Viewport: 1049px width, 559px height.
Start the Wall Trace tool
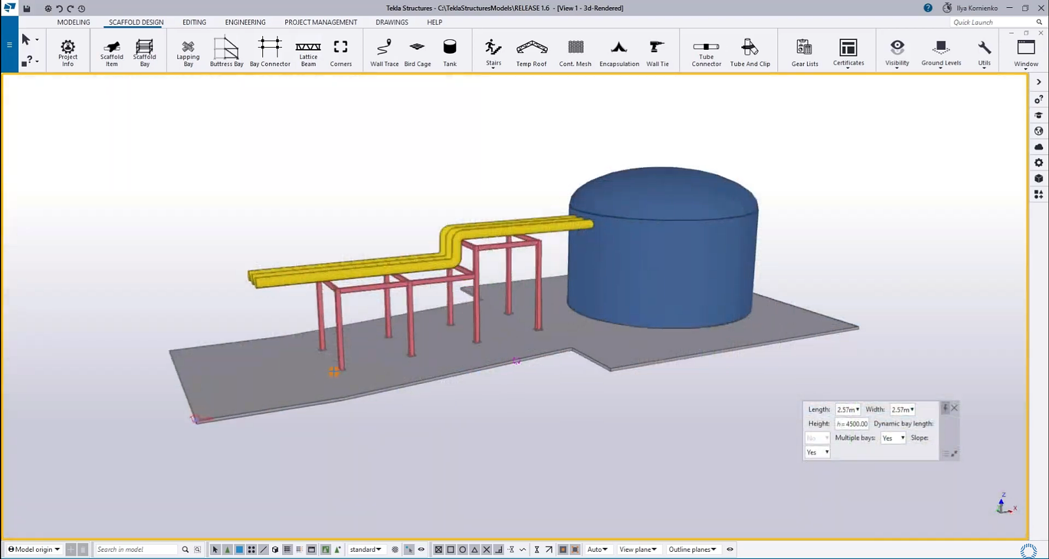pyautogui.click(x=384, y=52)
